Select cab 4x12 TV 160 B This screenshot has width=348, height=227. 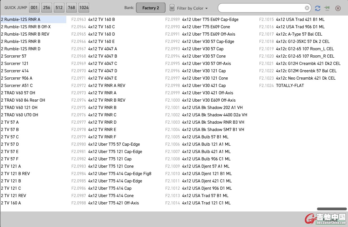tap(101, 19)
